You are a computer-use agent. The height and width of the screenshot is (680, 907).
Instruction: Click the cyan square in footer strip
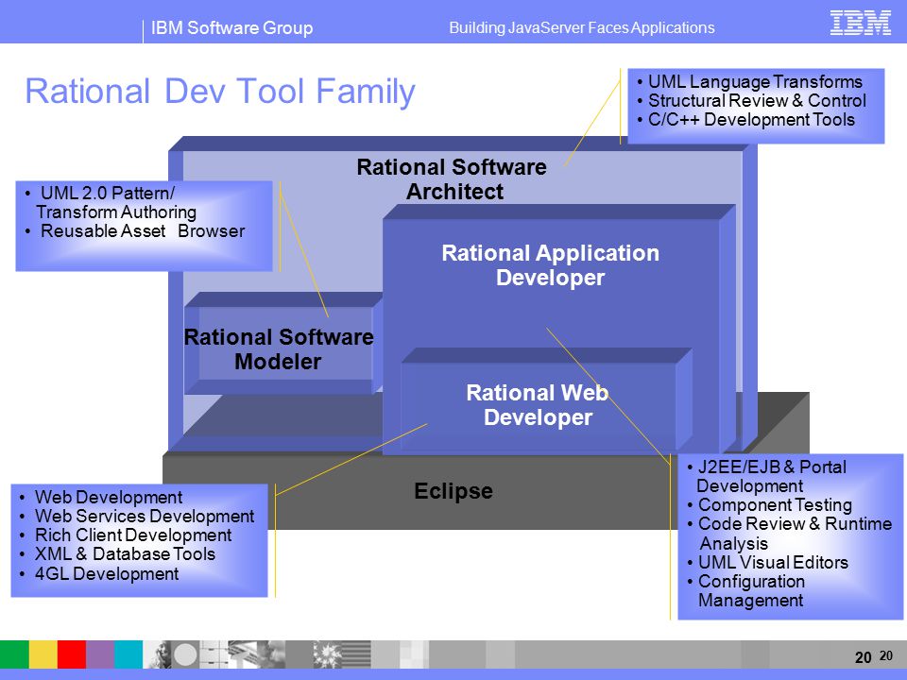[128, 654]
